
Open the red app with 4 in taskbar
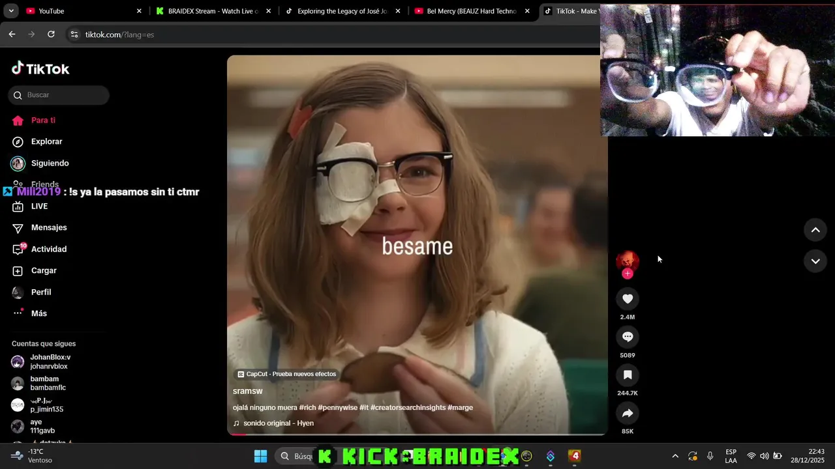pos(575,456)
